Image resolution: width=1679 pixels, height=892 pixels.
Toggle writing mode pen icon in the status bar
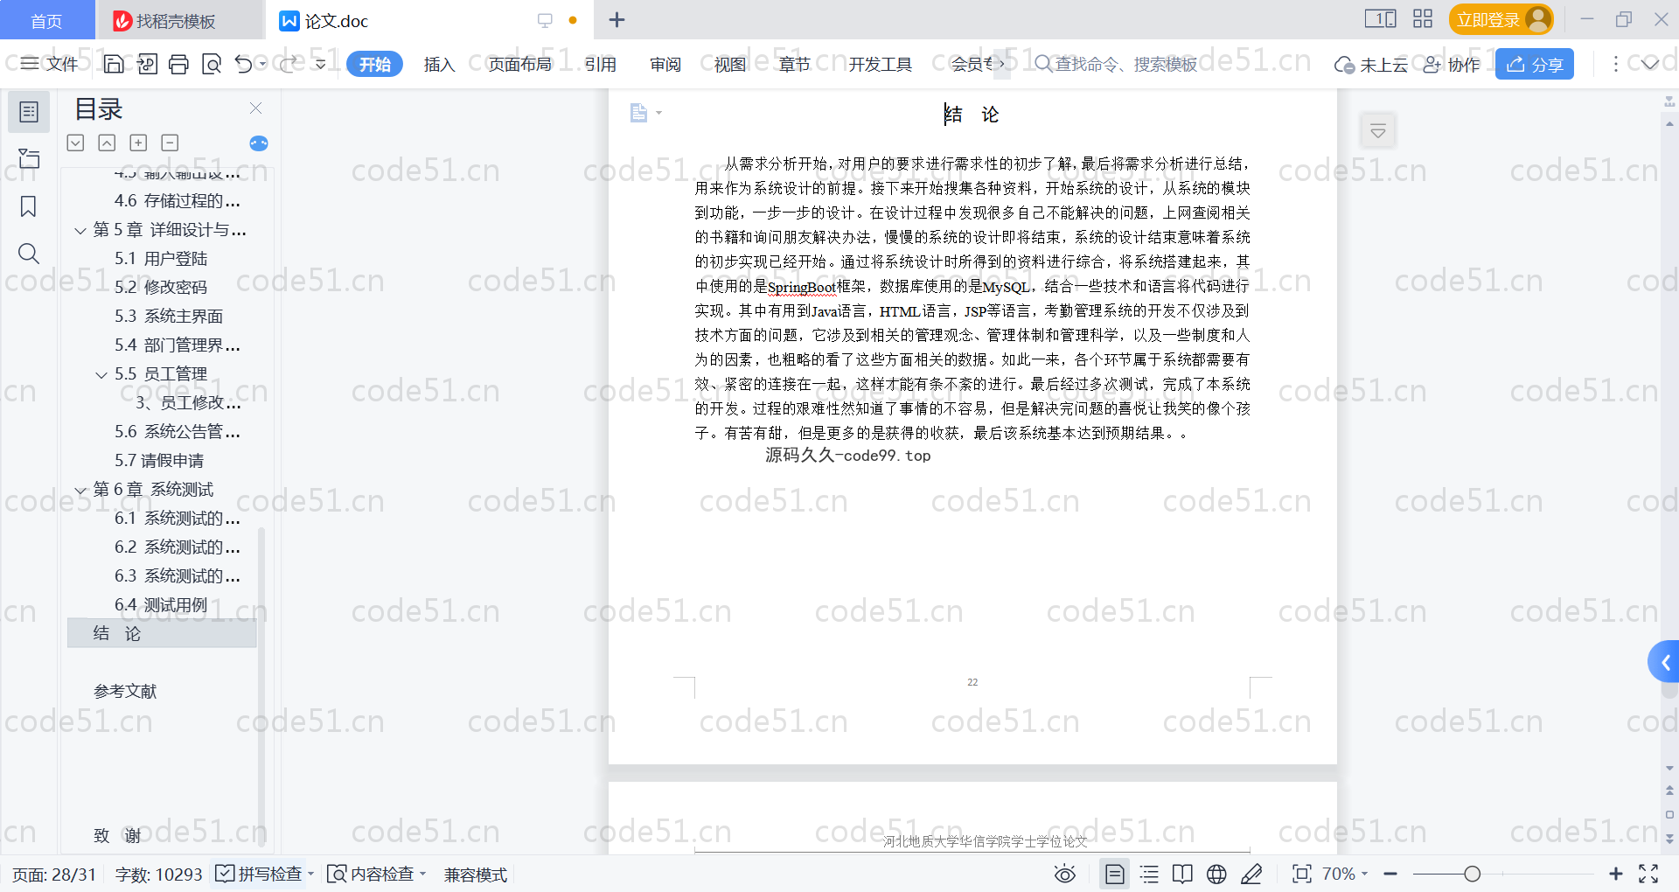1251,874
